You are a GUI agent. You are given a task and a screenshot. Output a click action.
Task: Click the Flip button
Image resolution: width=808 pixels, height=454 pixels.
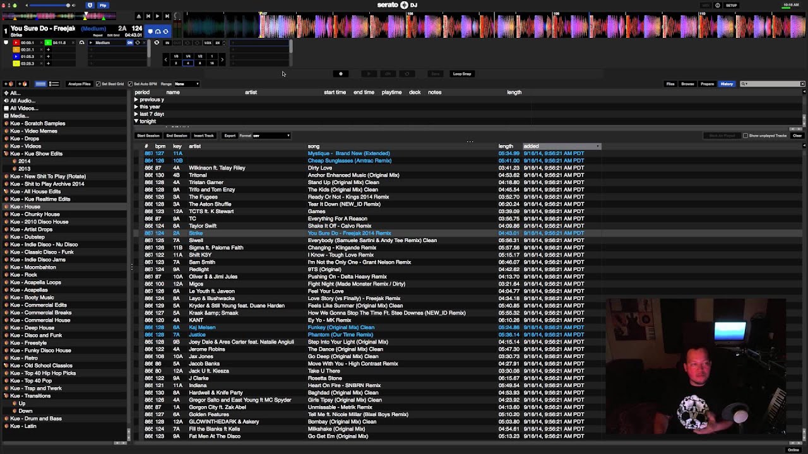103,5
